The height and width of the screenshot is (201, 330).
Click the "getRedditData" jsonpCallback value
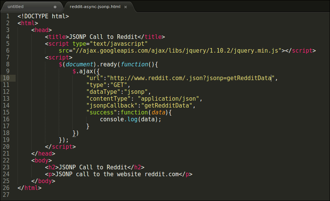[167, 106]
